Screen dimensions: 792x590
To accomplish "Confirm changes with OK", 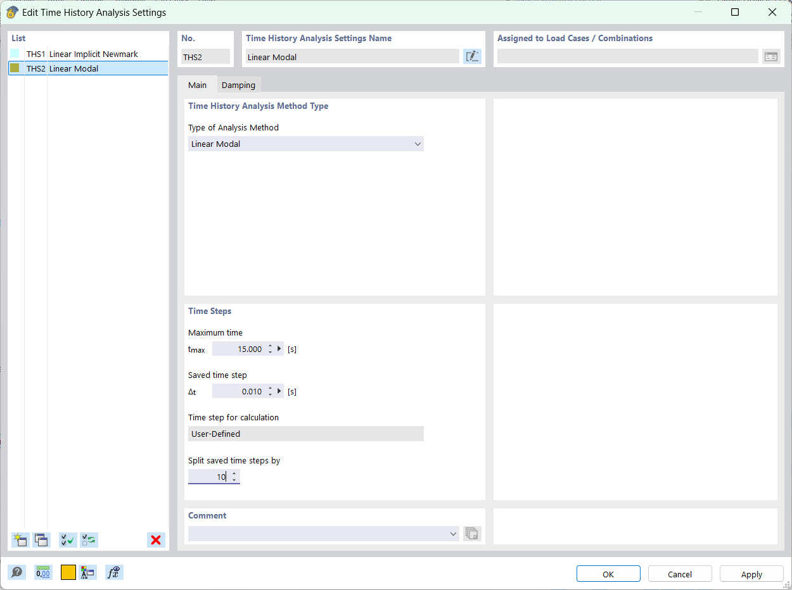I will point(608,574).
